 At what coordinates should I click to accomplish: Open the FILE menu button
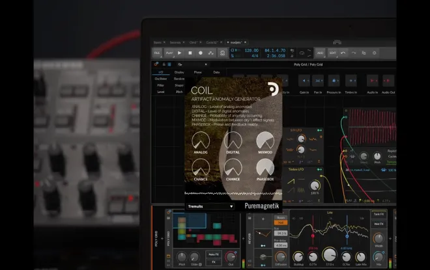click(x=157, y=53)
